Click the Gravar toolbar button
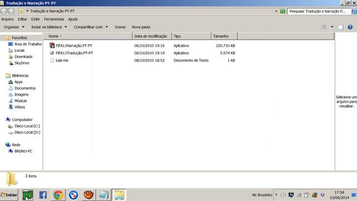357x201 pixels. coord(120,27)
